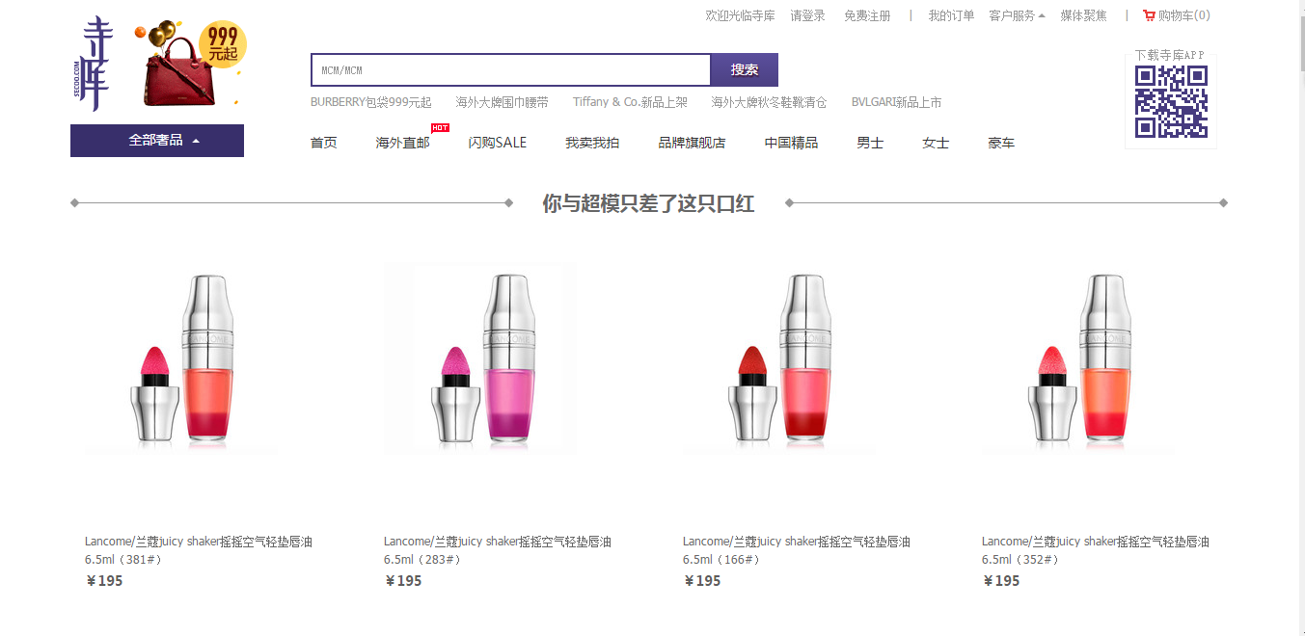Go to 品牌旗舰店 nav item
Screen dimensions: 1305x636
click(x=692, y=143)
